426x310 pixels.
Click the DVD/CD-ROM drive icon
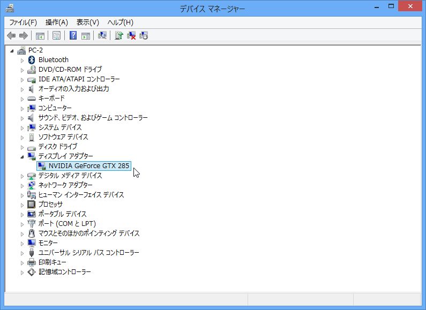point(32,70)
